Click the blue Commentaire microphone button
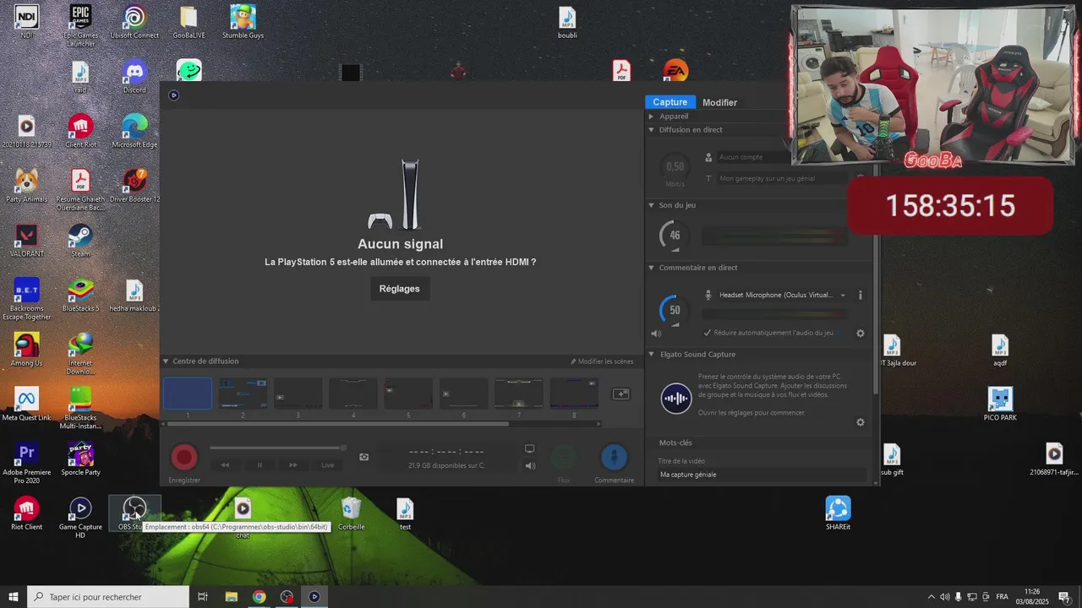 pyautogui.click(x=614, y=458)
